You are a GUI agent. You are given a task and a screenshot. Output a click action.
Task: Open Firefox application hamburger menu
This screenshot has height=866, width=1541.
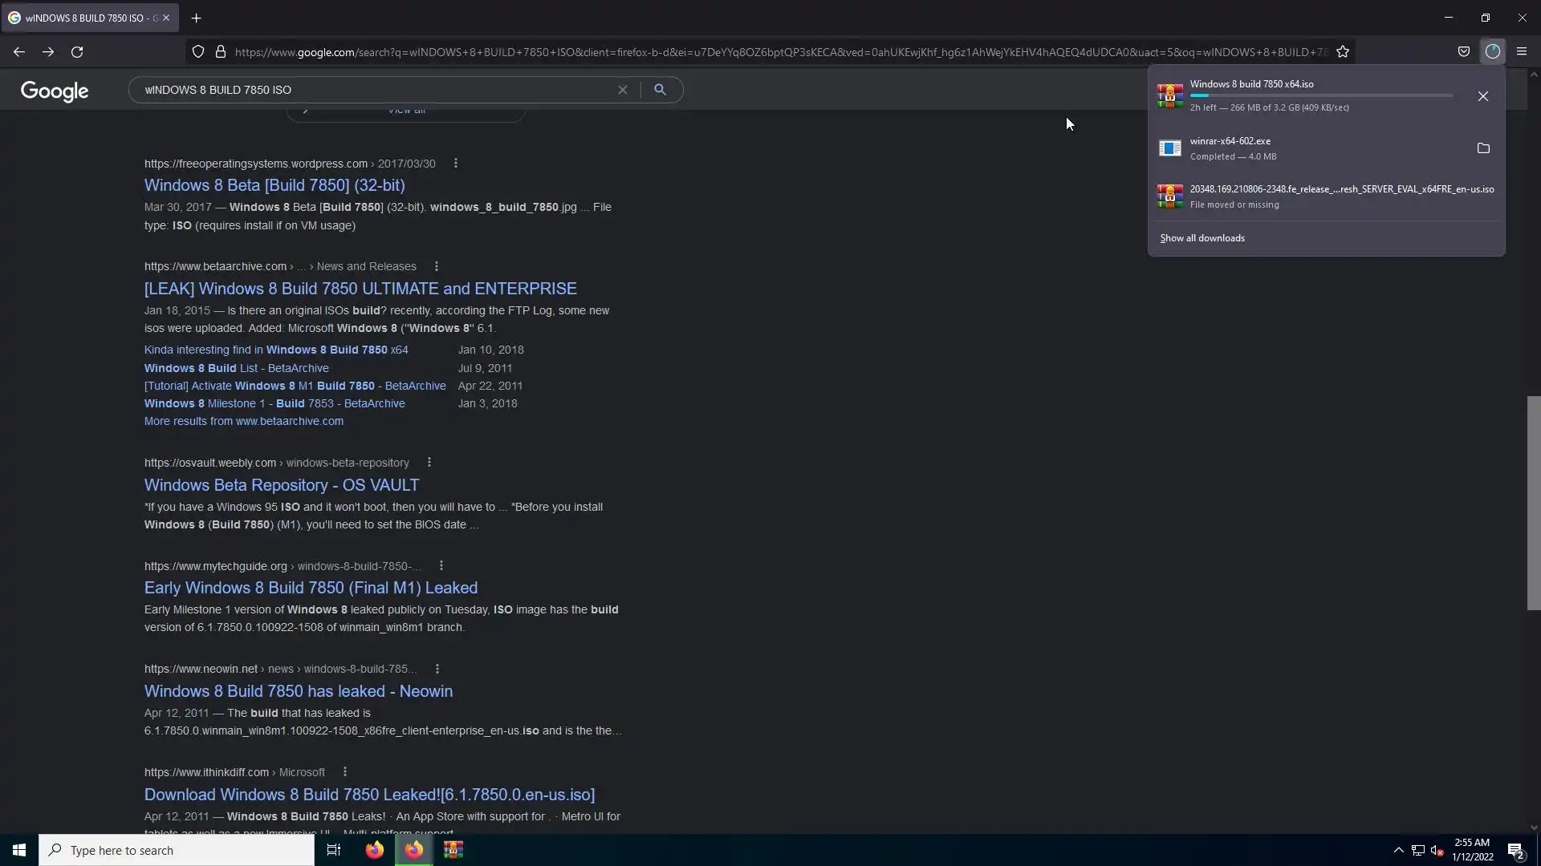(1522, 52)
